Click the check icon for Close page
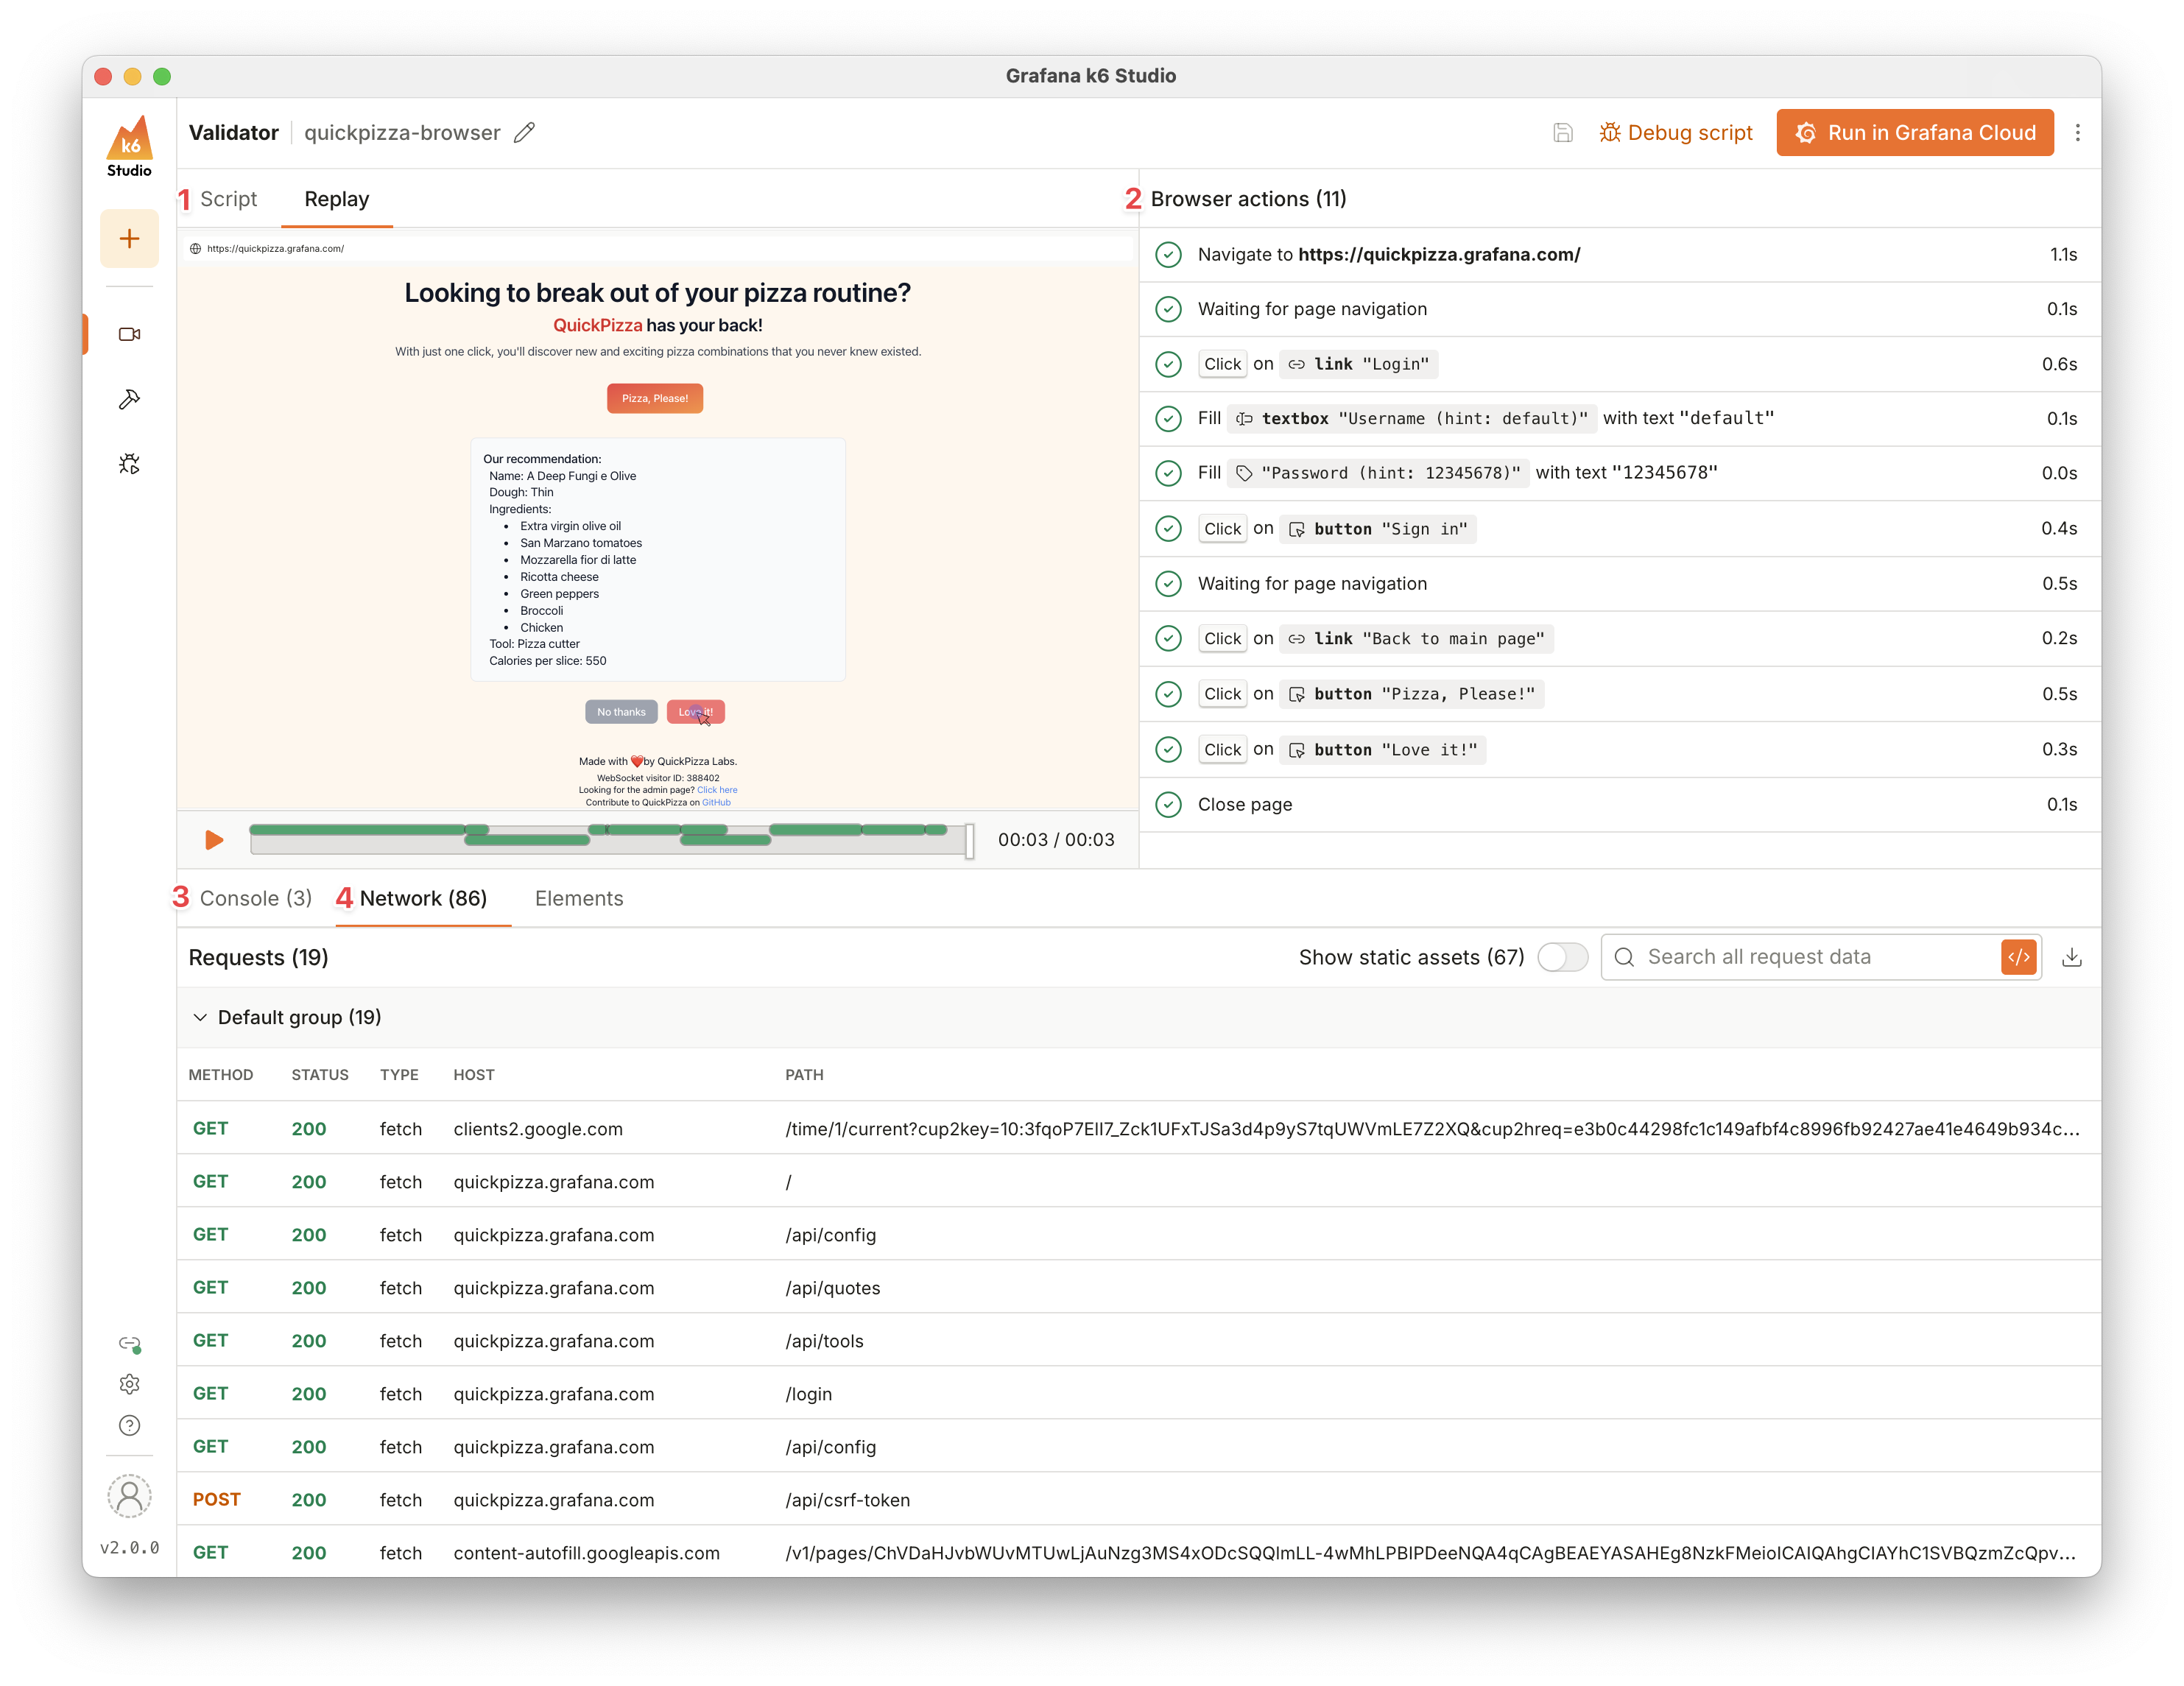The height and width of the screenshot is (1686, 2184). [x=1168, y=804]
